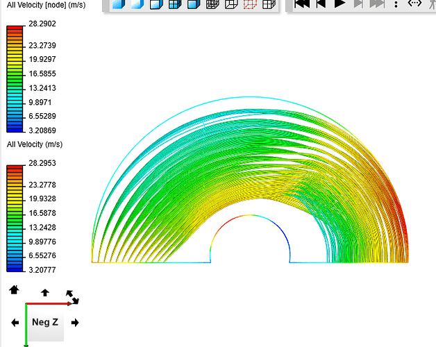Image resolution: width=436 pixels, height=347 pixels.
Task: Play the results animation
Action: (339, 3)
